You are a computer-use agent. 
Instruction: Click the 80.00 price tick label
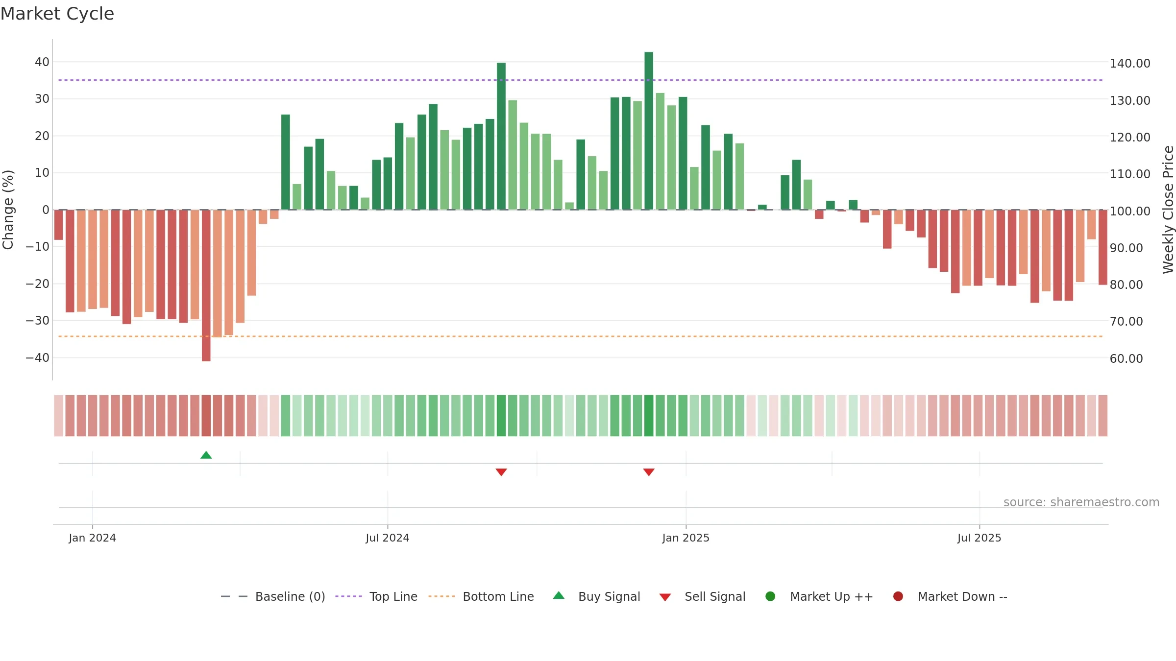tap(1126, 284)
